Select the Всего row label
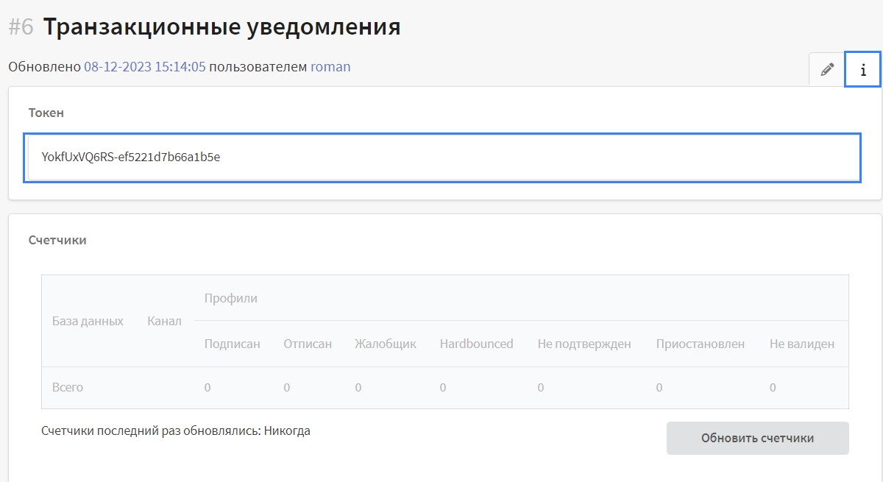 68,387
